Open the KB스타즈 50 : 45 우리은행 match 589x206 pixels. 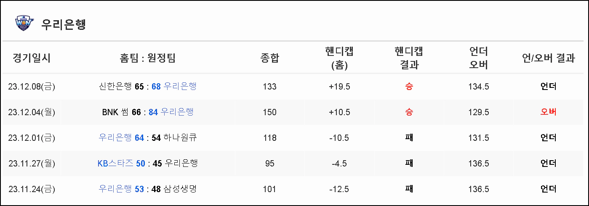coord(148,163)
